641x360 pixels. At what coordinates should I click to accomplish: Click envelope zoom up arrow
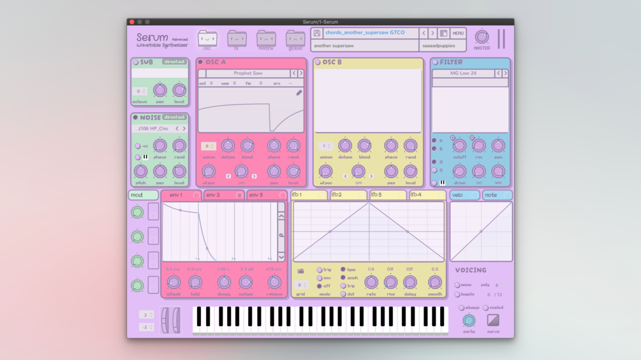[281, 216]
